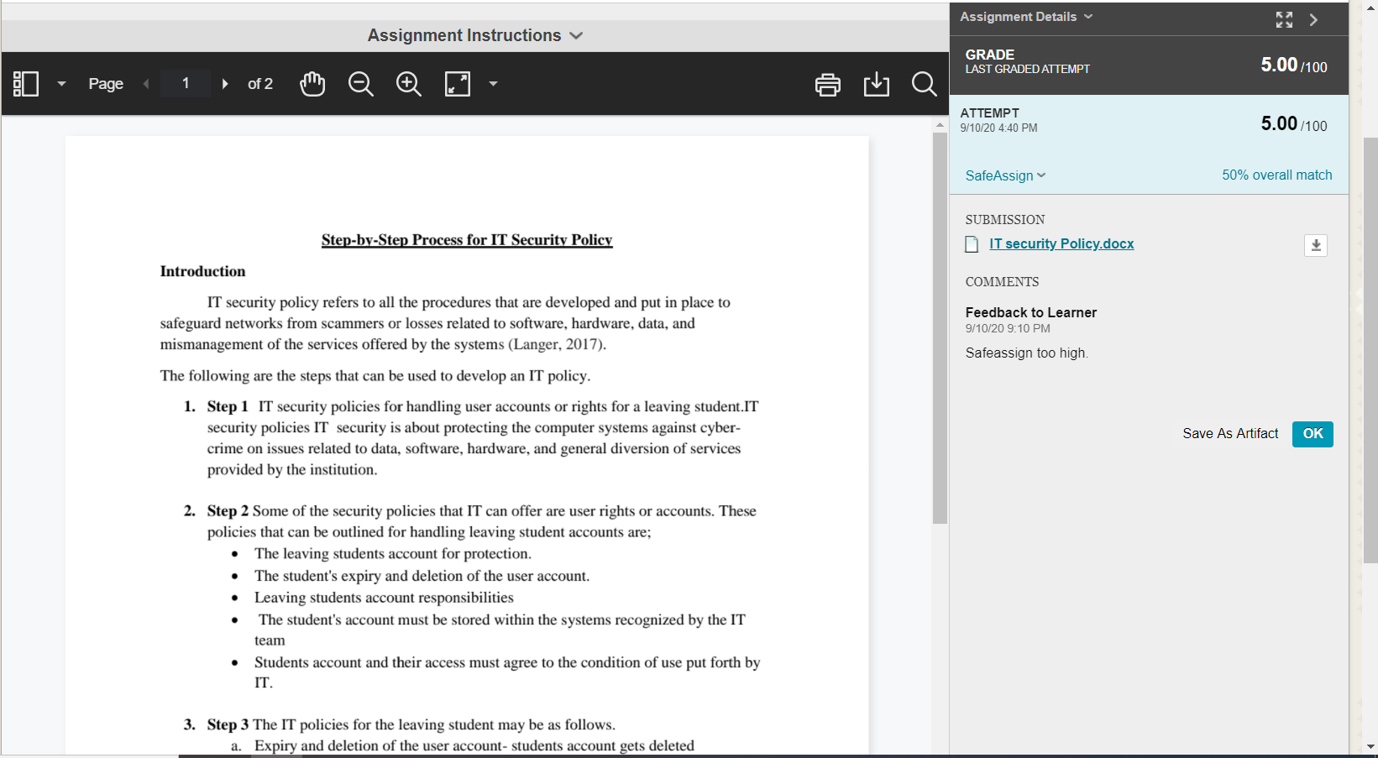Go to the previous page arrow
Viewport: 1378px width, 758px height.
(x=146, y=84)
